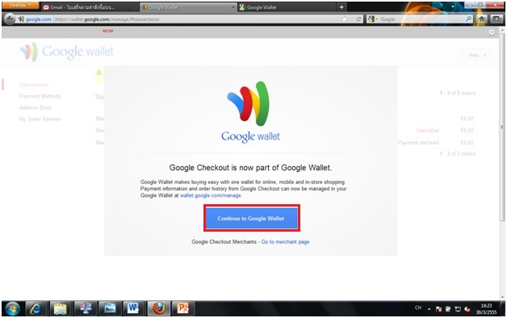This screenshot has height=318, width=507.
Task: Bookmark this page with the star icon
Action: click(x=344, y=19)
